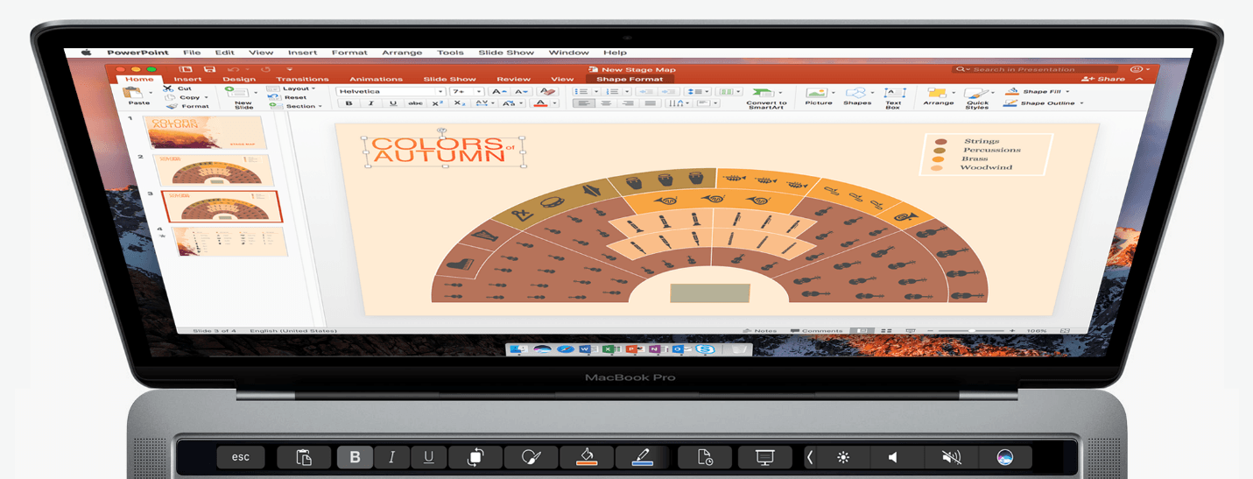Screen dimensions: 1253x479
Task: Click the Share button
Action: click(x=1104, y=79)
